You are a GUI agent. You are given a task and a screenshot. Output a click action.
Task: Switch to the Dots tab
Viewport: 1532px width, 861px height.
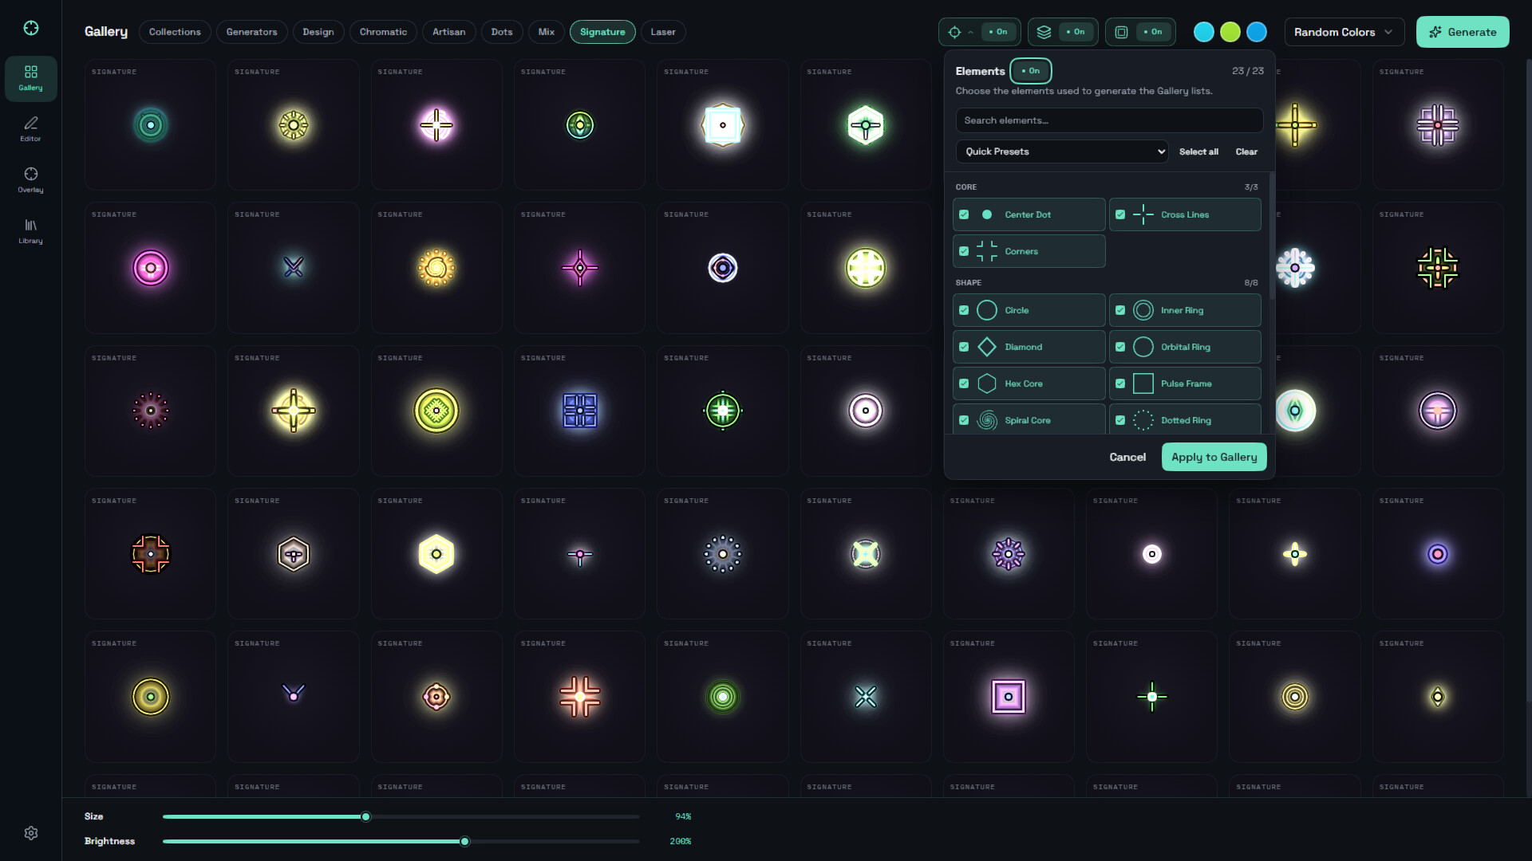[502, 32]
